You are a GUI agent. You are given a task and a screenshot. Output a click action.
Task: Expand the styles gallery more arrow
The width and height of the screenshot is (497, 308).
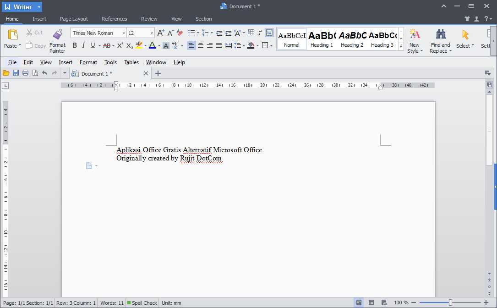pyautogui.click(x=401, y=46)
